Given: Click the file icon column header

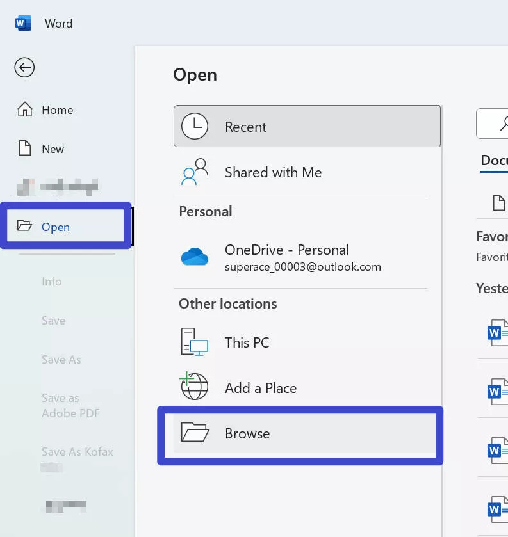Looking at the screenshot, I should (x=499, y=203).
